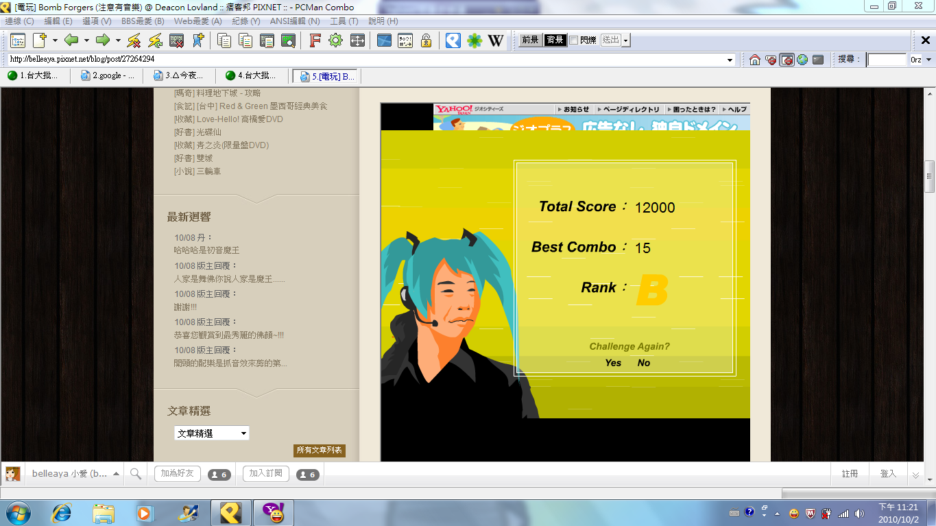Screen dimensions: 936x526
Task: Select 背景 background color mode
Action: (x=555, y=40)
